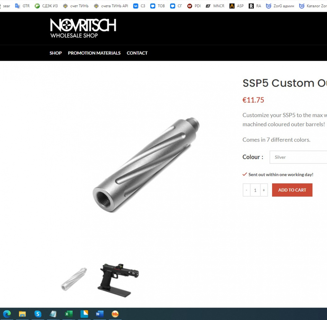This screenshot has width=327, height=320.
Task: Go to the CONTACT page
Action: [137, 53]
